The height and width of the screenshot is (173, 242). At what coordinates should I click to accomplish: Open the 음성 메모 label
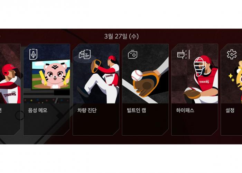click(x=38, y=110)
